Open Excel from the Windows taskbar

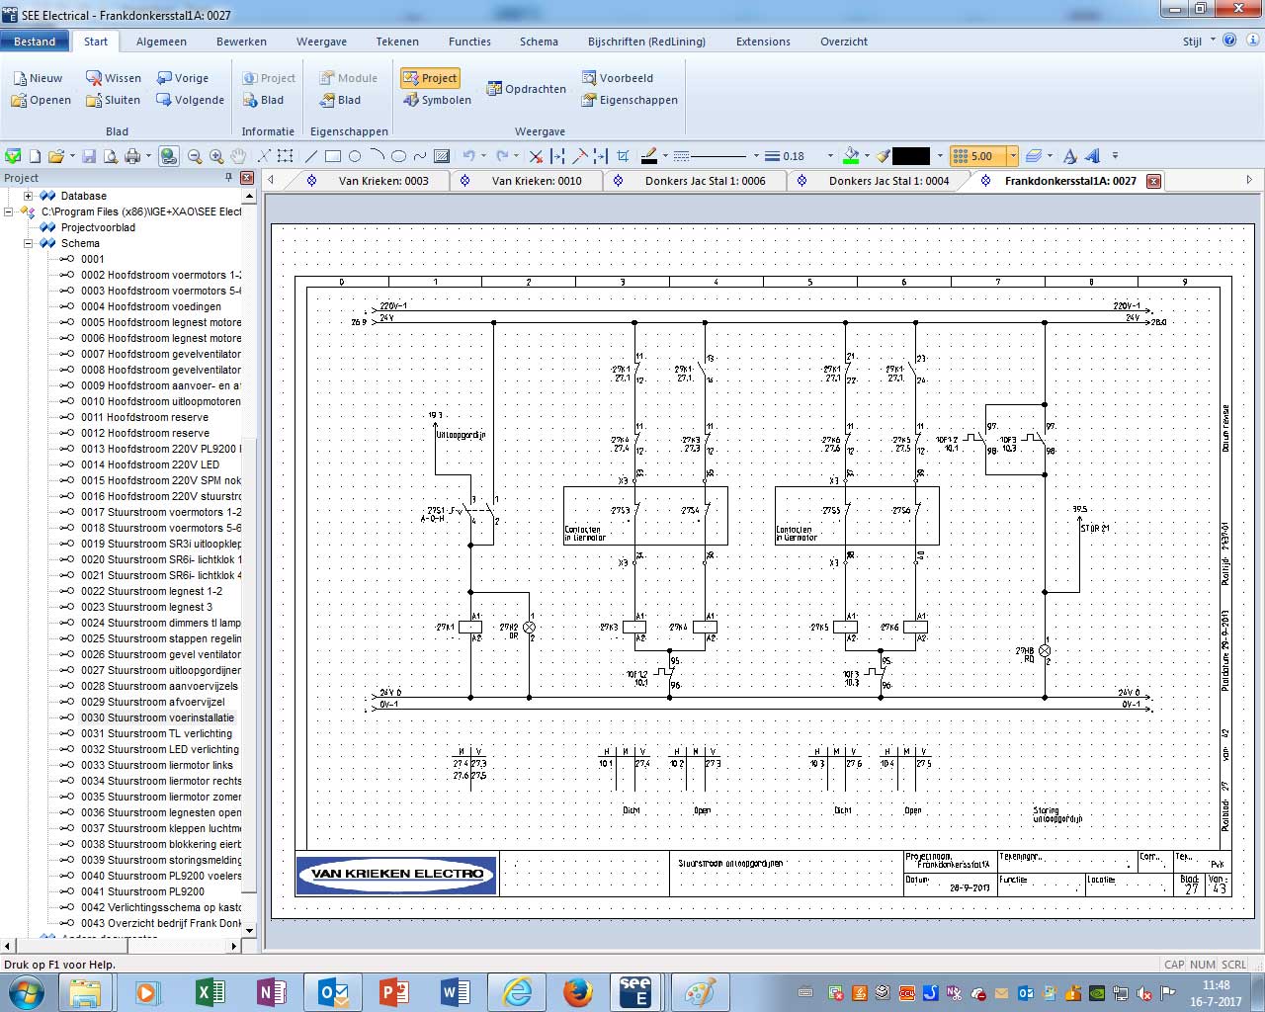[x=211, y=991]
